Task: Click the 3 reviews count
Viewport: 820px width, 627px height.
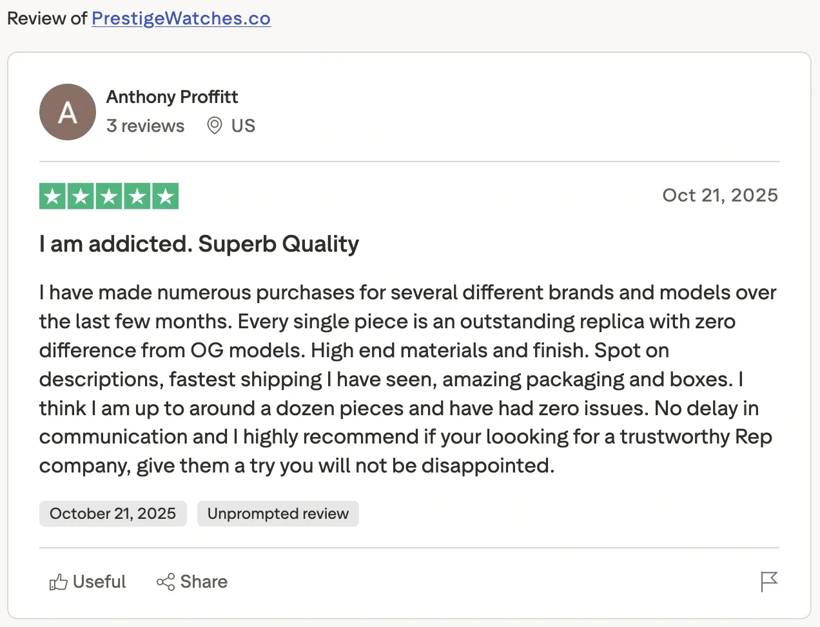Action: point(145,126)
